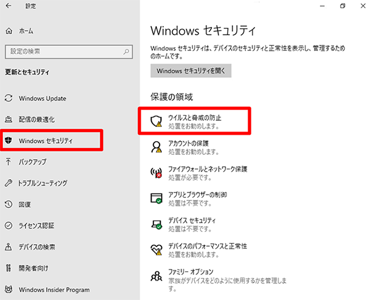
Task: Restore down the Settings window
Action: point(343,6)
